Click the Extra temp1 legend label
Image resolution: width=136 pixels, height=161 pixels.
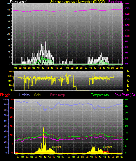pyautogui.click(x=58, y=95)
